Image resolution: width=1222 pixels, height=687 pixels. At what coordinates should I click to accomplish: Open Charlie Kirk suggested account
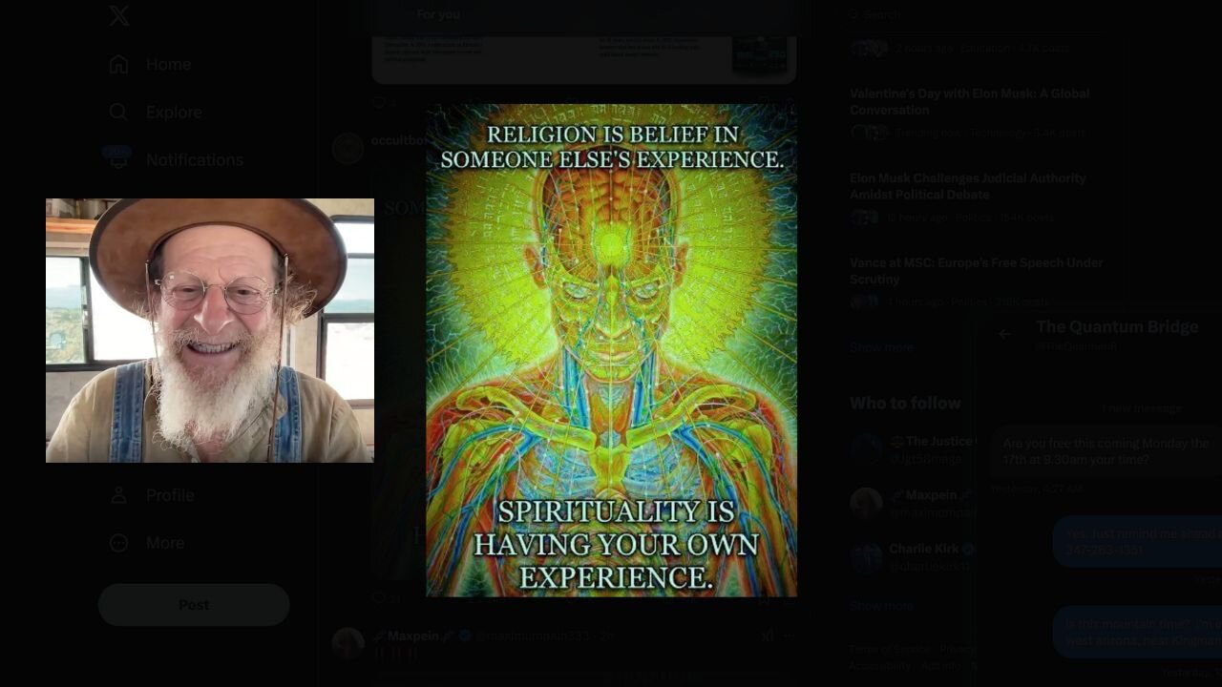[924, 549]
